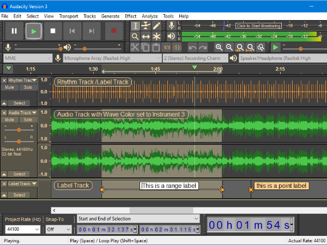
Task: Open the Tracks menu
Action: point(90,16)
